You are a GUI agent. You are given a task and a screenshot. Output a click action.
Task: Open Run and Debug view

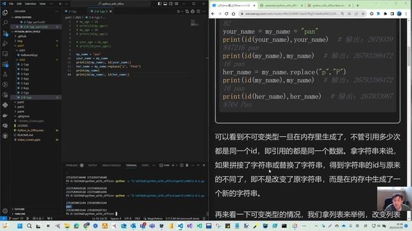[5, 44]
